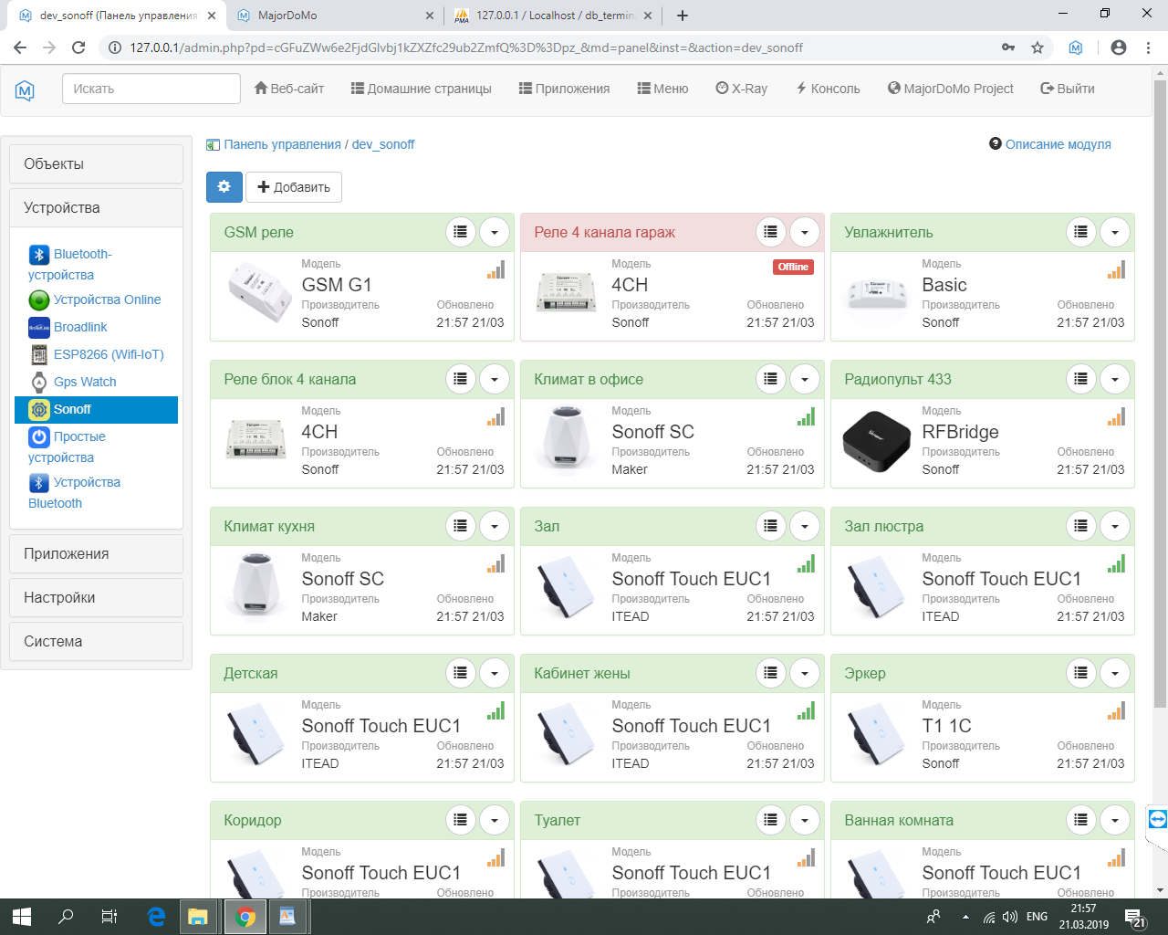Select Sonoff in the sidebar
The width and height of the screenshot is (1168, 935).
point(96,410)
